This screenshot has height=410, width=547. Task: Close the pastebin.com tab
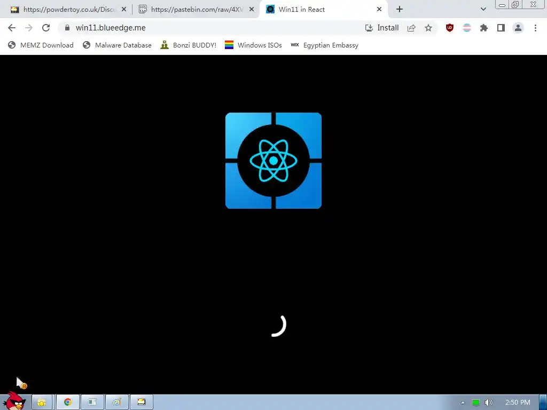click(x=252, y=10)
